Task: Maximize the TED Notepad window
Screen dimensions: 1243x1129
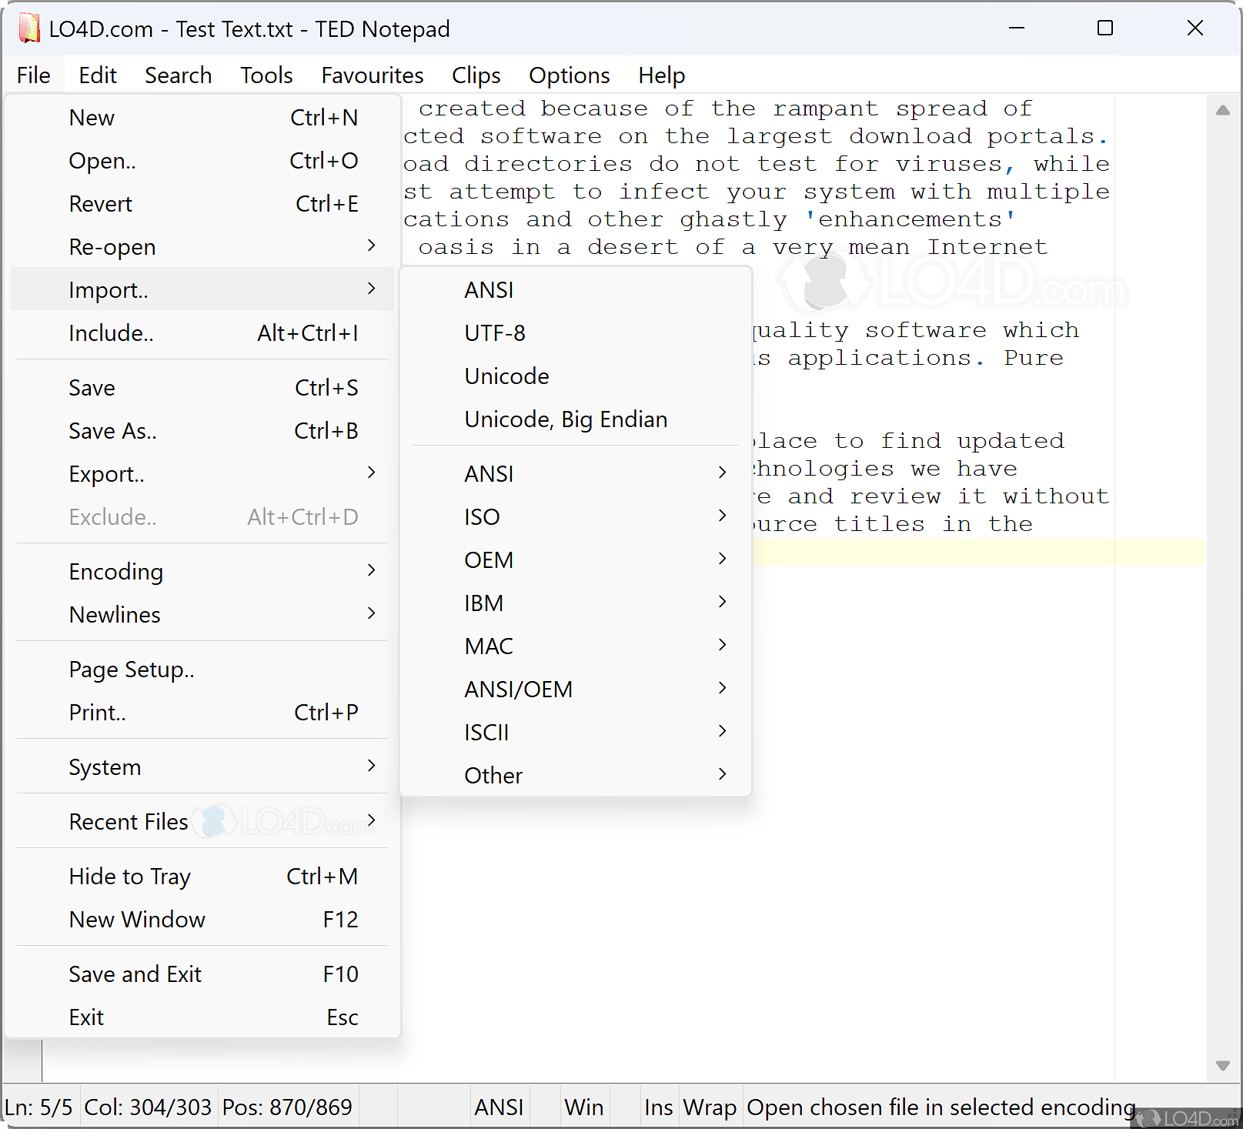Action: click(x=1105, y=28)
